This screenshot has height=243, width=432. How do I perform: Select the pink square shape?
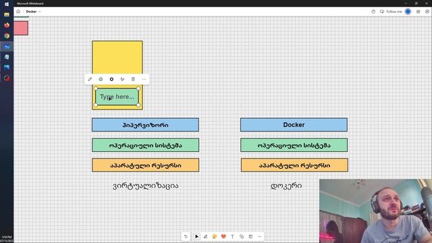[21, 28]
